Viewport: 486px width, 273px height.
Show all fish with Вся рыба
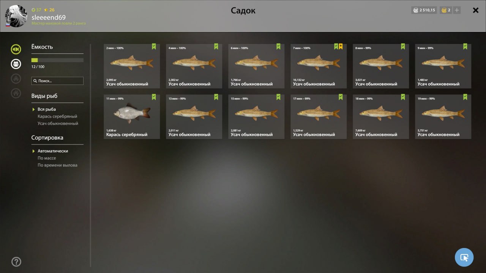point(47,109)
